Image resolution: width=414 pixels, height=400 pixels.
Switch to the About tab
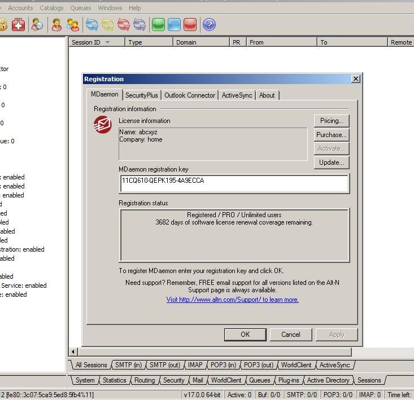(267, 95)
